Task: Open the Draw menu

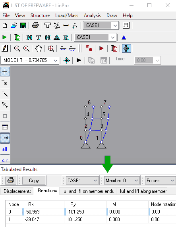Action: click(112, 15)
